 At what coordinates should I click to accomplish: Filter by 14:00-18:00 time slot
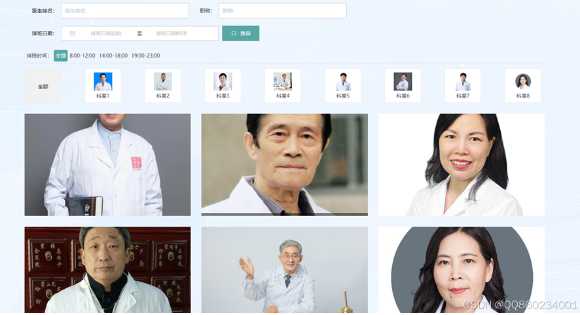coord(113,56)
